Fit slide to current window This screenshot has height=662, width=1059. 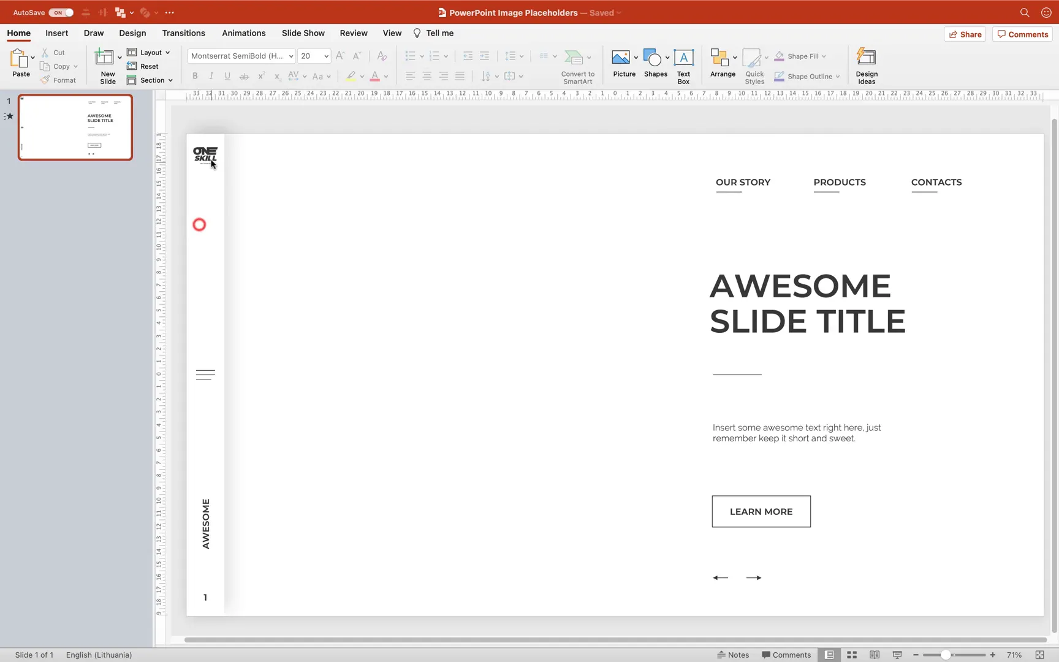click(x=1039, y=655)
